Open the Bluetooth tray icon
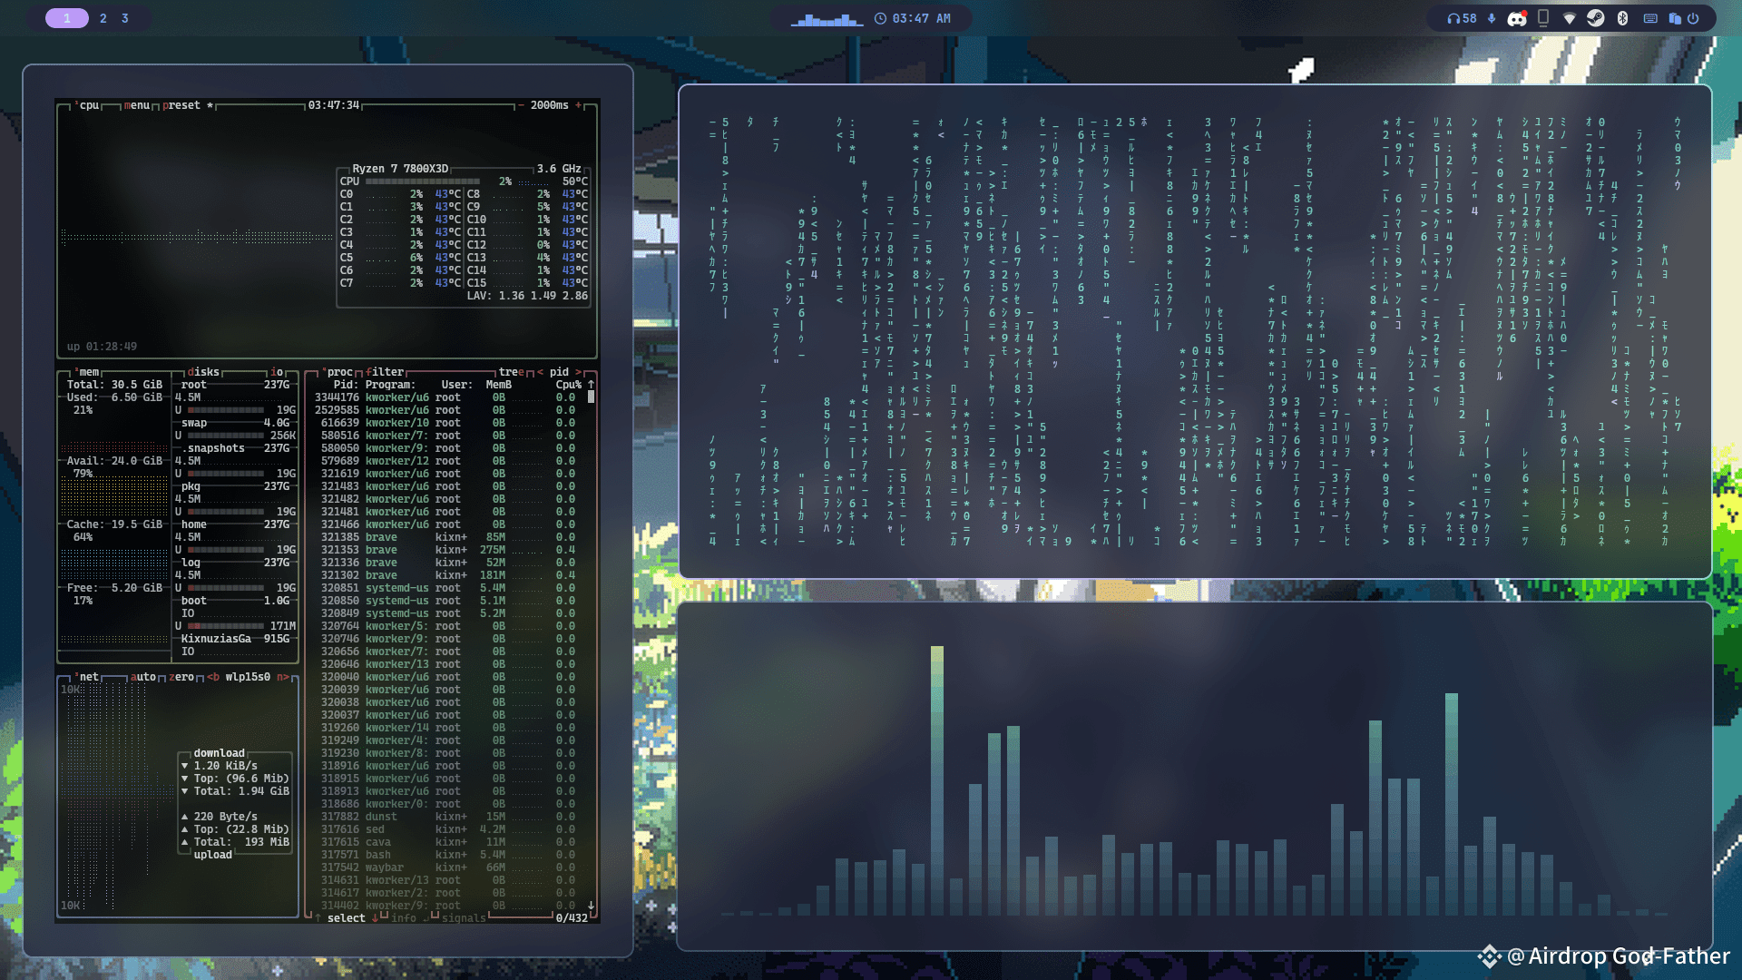This screenshot has height=980, width=1742. (x=1623, y=18)
